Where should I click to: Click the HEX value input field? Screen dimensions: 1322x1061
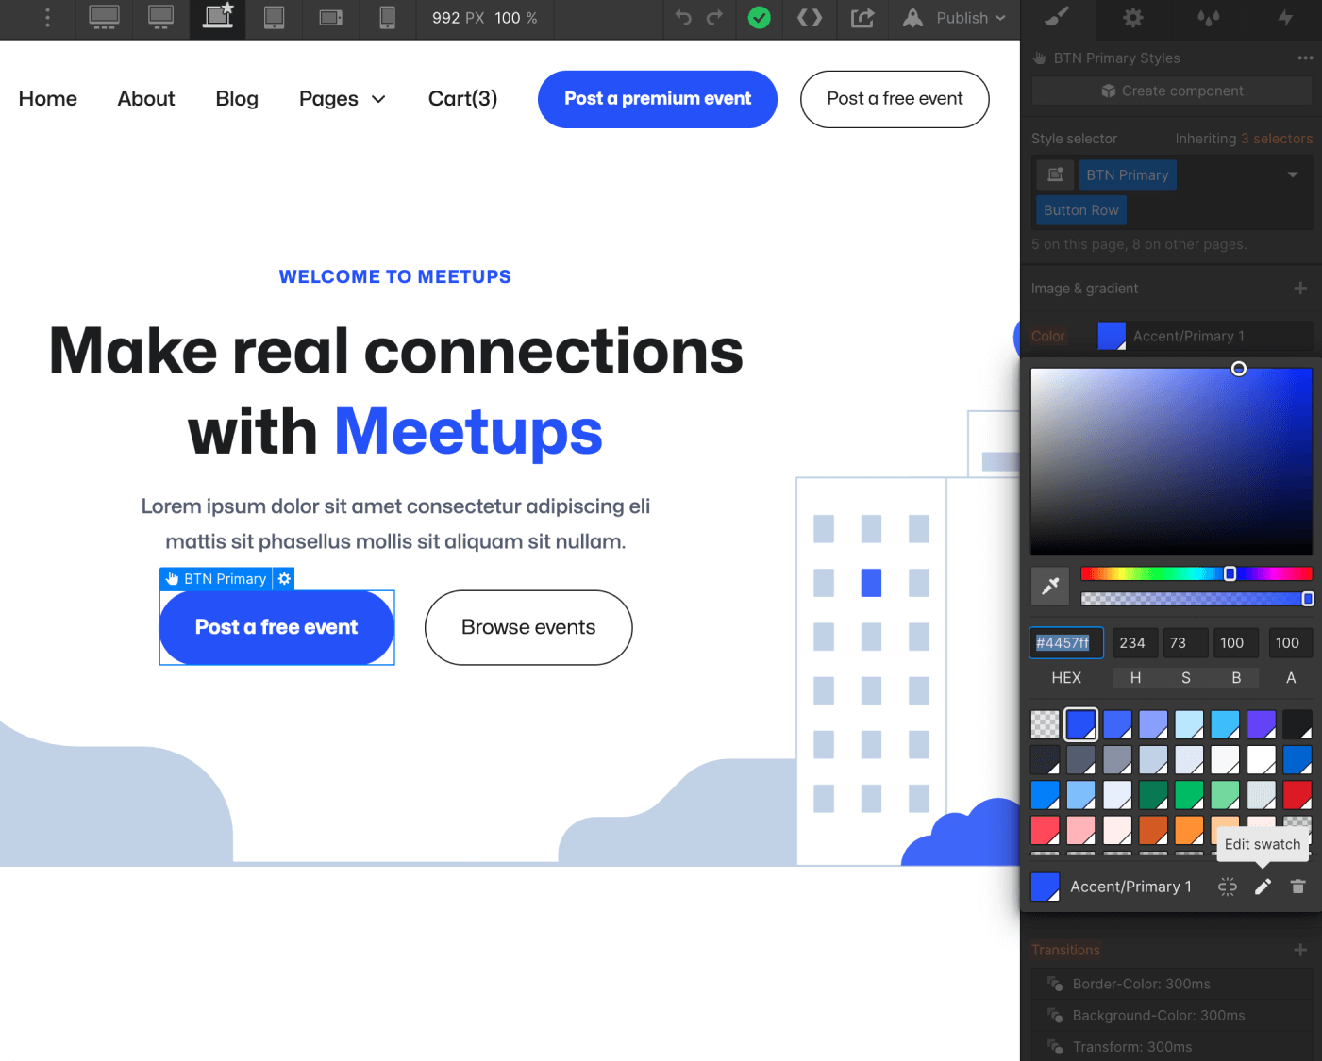[x=1065, y=642]
